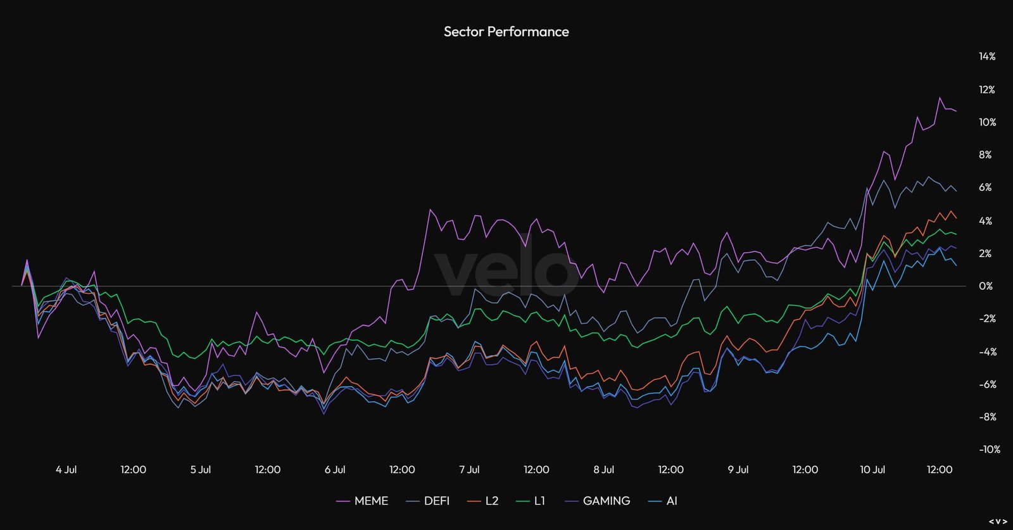Click the purple MEME legend line marker

[x=343, y=501]
